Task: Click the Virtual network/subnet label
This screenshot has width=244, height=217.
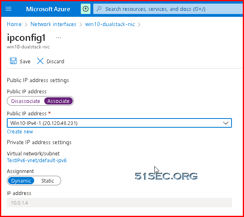Action: point(33,153)
